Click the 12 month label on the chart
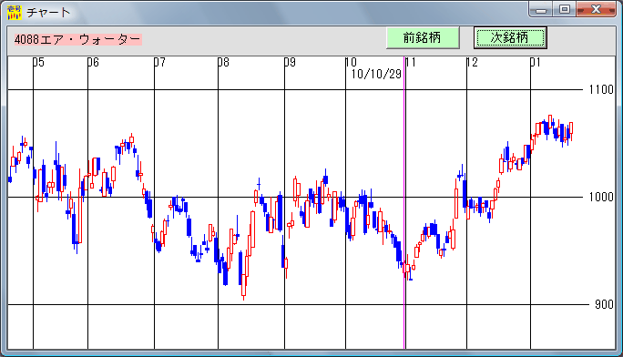623x357 pixels. coord(472,62)
